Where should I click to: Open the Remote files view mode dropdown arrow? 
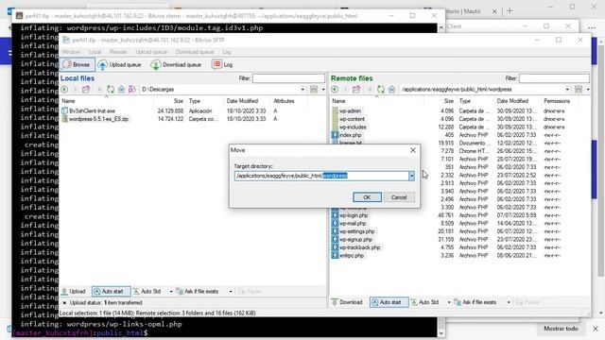tap(588, 90)
